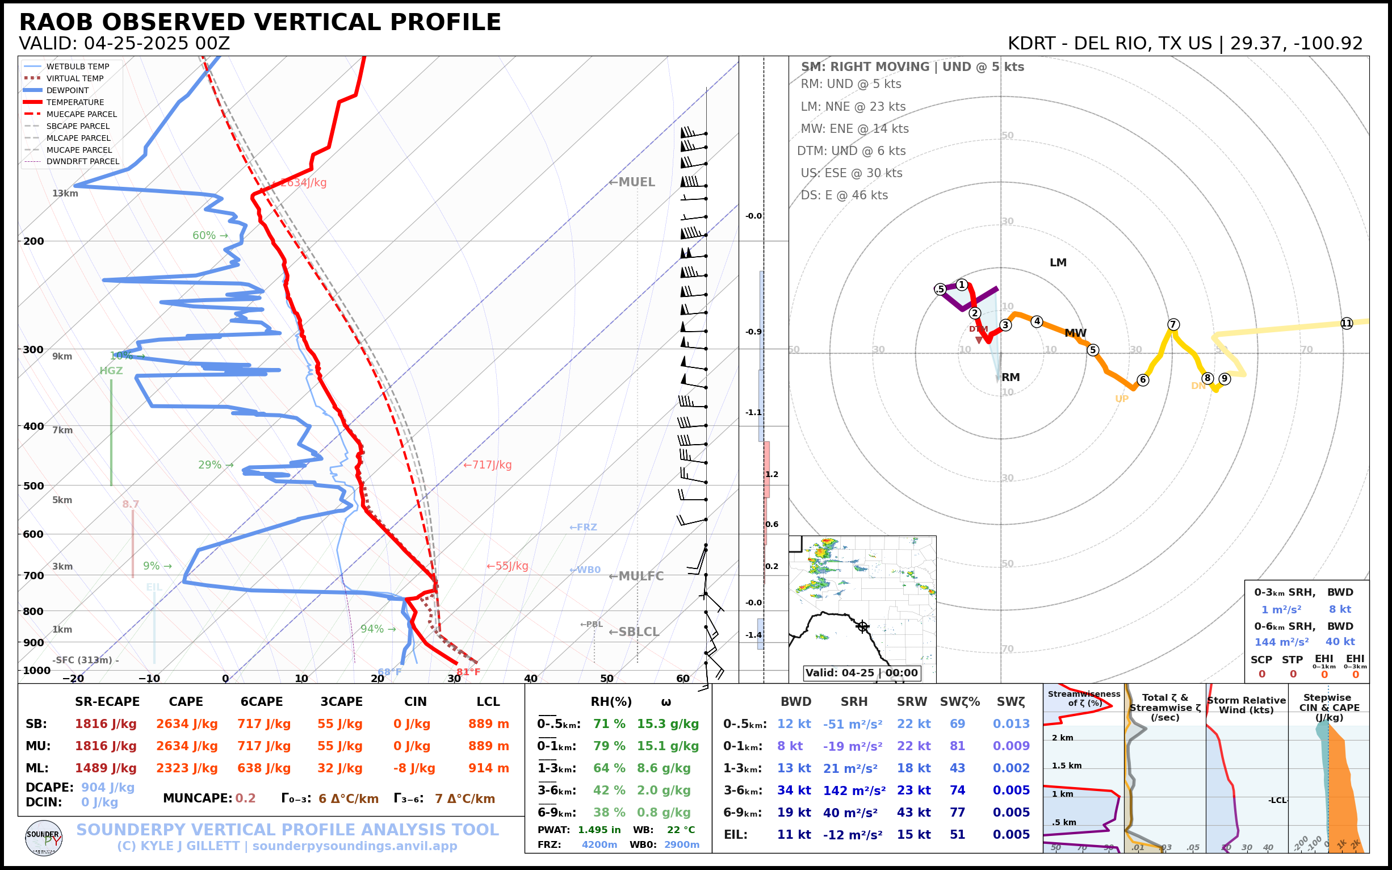
Task: Click the MW mean wind label on hodograph
Action: [x=1075, y=333]
